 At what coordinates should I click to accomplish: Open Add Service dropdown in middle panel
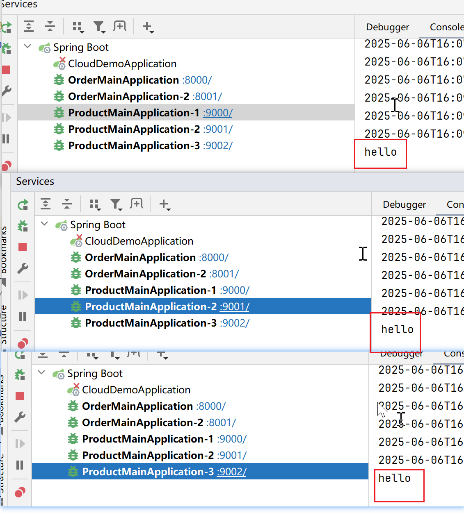[x=164, y=204]
